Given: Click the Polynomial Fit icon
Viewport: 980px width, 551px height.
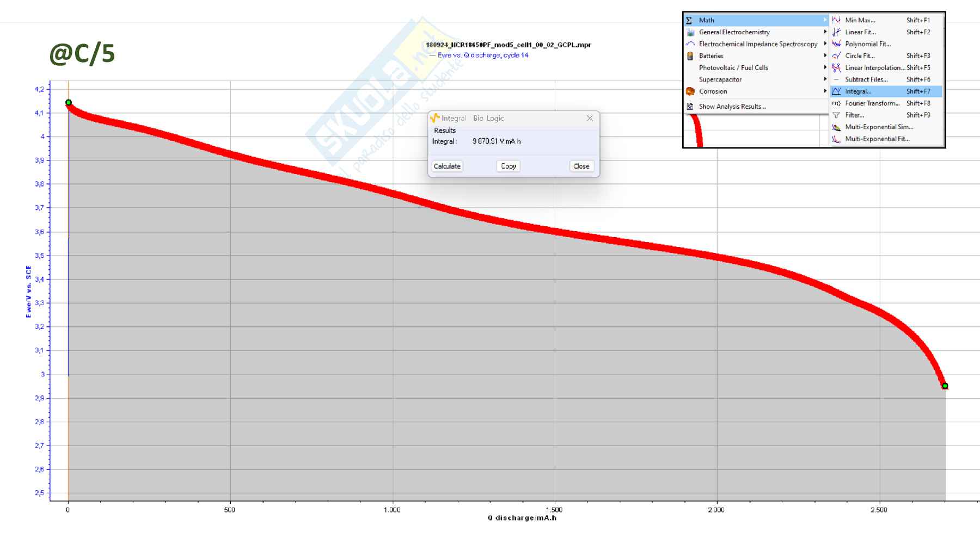Looking at the screenshot, I should pos(836,44).
